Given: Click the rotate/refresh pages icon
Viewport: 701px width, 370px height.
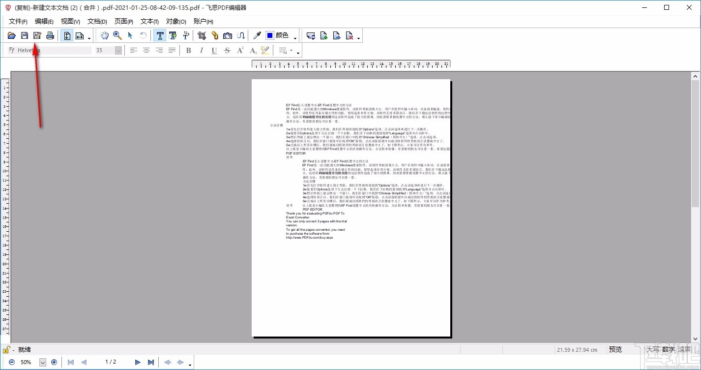Looking at the screenshot, I should (311, 35).
